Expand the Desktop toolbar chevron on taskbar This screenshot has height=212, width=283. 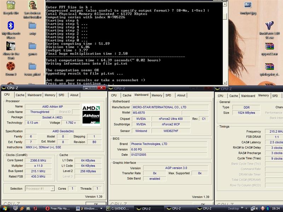pyautogui.click(x=242, y=208)
